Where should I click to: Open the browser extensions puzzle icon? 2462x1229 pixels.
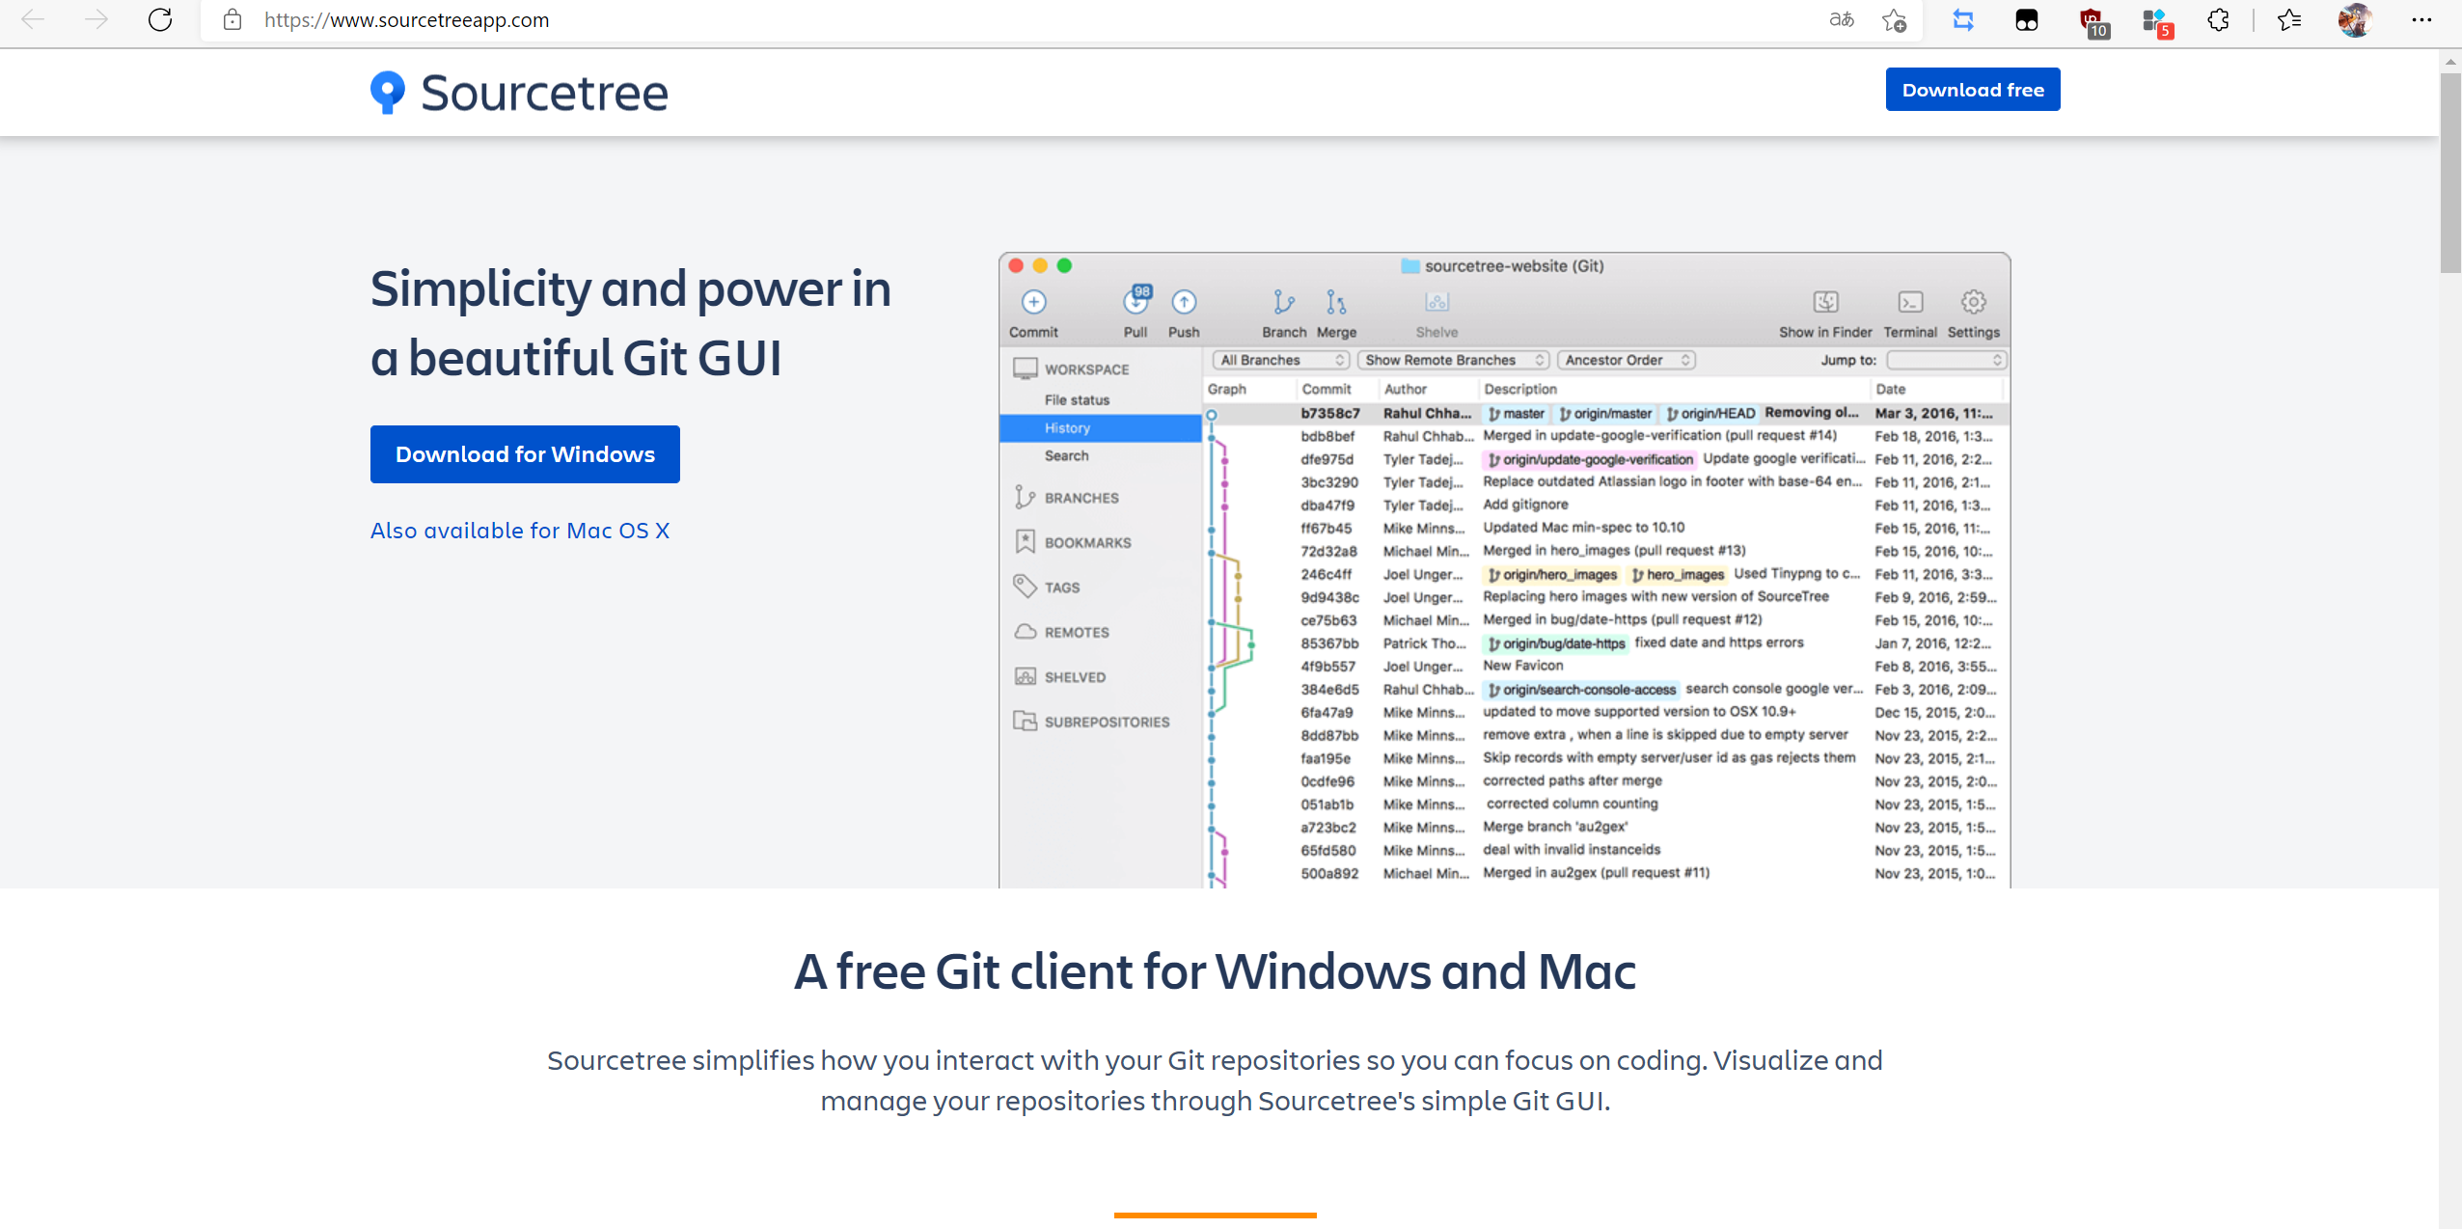point(2218,19)
